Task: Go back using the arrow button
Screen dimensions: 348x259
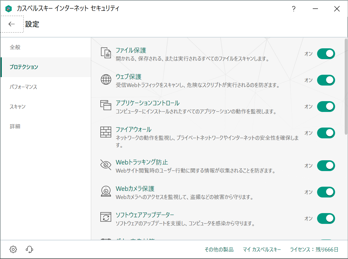Action: click(x=11, y=24)
